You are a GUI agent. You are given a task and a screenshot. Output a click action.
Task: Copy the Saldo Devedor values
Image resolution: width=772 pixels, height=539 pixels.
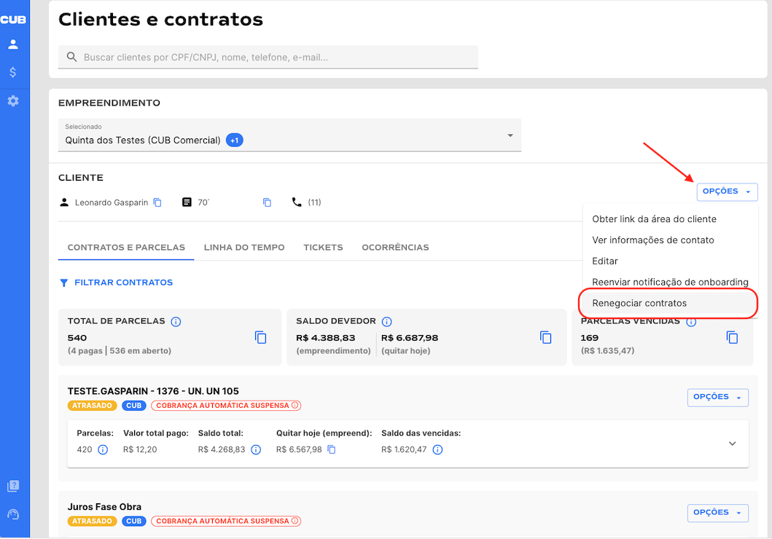(545, 337)
